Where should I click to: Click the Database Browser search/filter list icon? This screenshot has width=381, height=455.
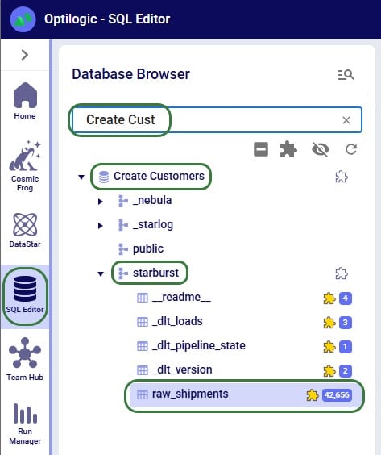346,75
